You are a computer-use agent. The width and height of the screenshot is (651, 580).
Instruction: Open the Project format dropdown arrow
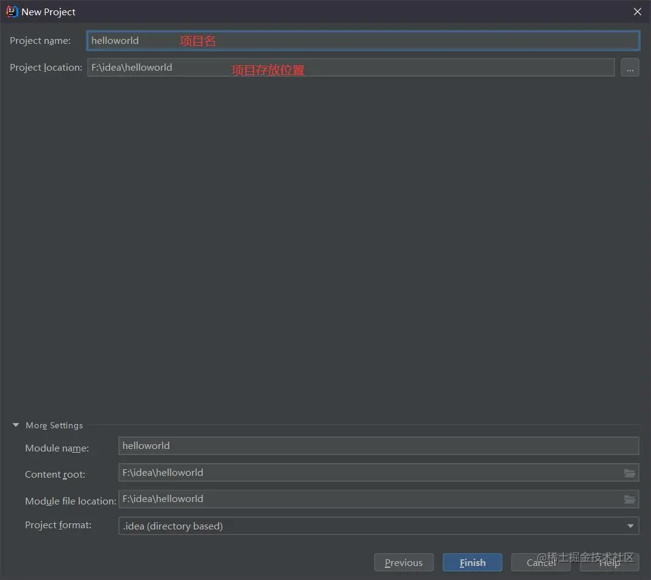click(631, 525)
